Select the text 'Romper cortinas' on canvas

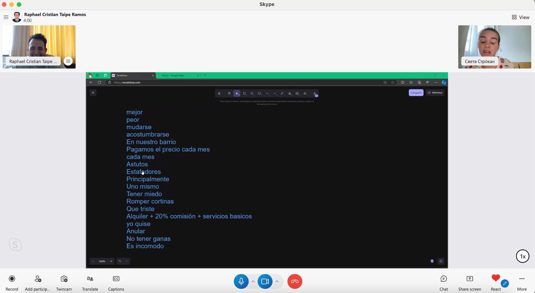(150, 201)
